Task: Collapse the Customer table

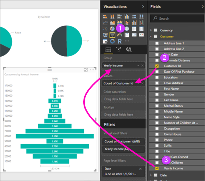Action: click(151, 37)
